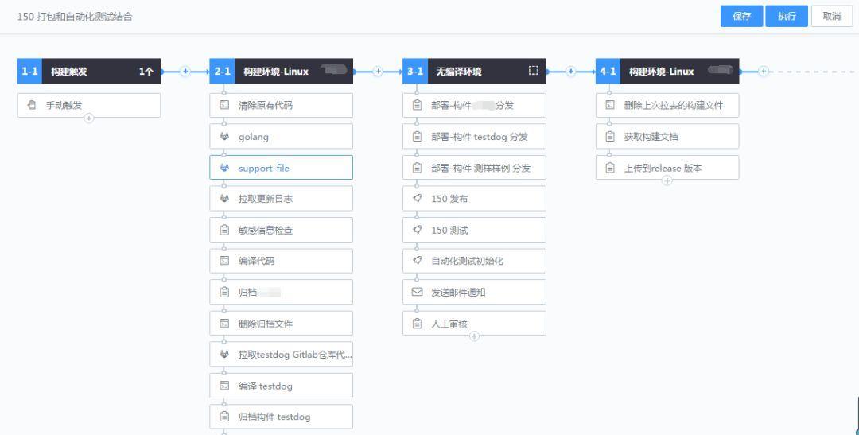This screenshot has width=859, height=435.
Task: Open the 部署-构件 testdog 分发 task
Action: click(474, 137)
